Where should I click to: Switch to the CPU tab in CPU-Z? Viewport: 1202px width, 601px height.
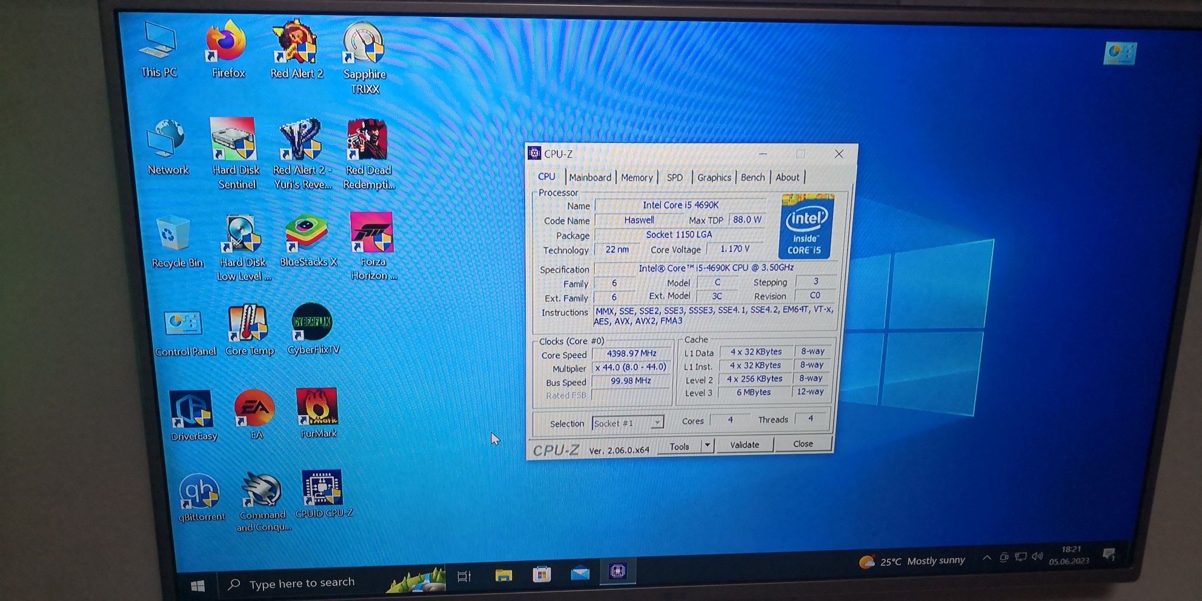(546, 176)
